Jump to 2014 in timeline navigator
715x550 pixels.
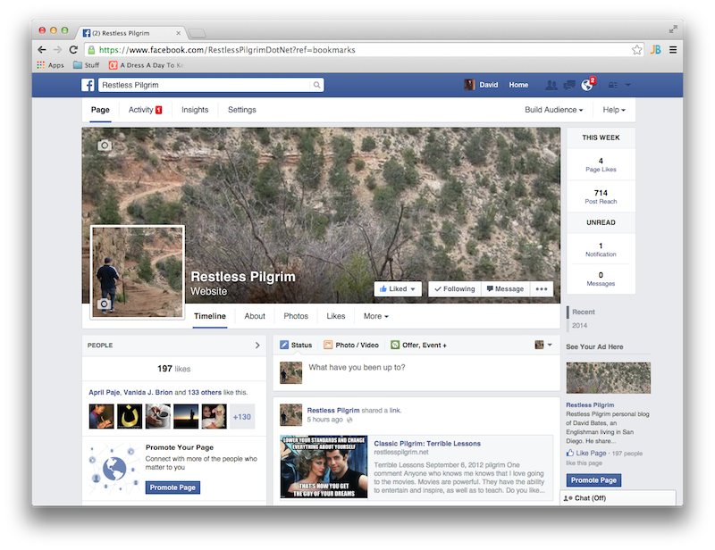tap(579, 325)
